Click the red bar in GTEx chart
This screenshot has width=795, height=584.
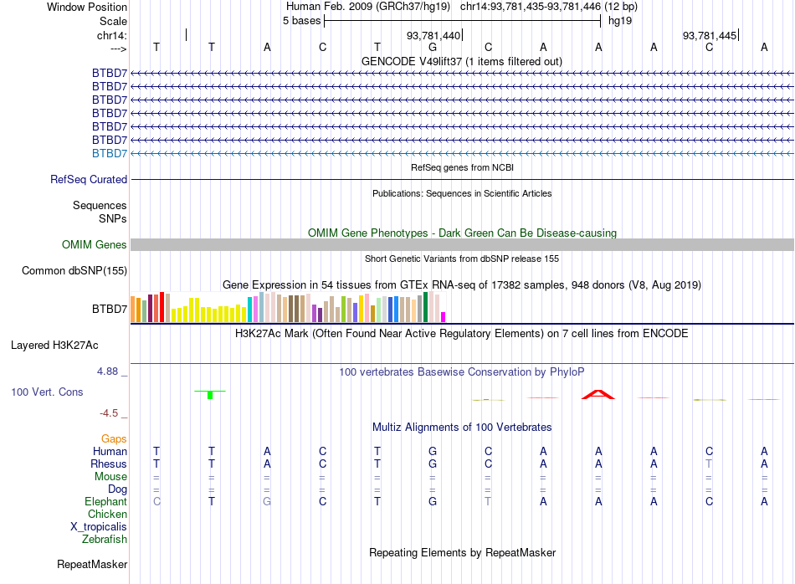coord(162,307)
